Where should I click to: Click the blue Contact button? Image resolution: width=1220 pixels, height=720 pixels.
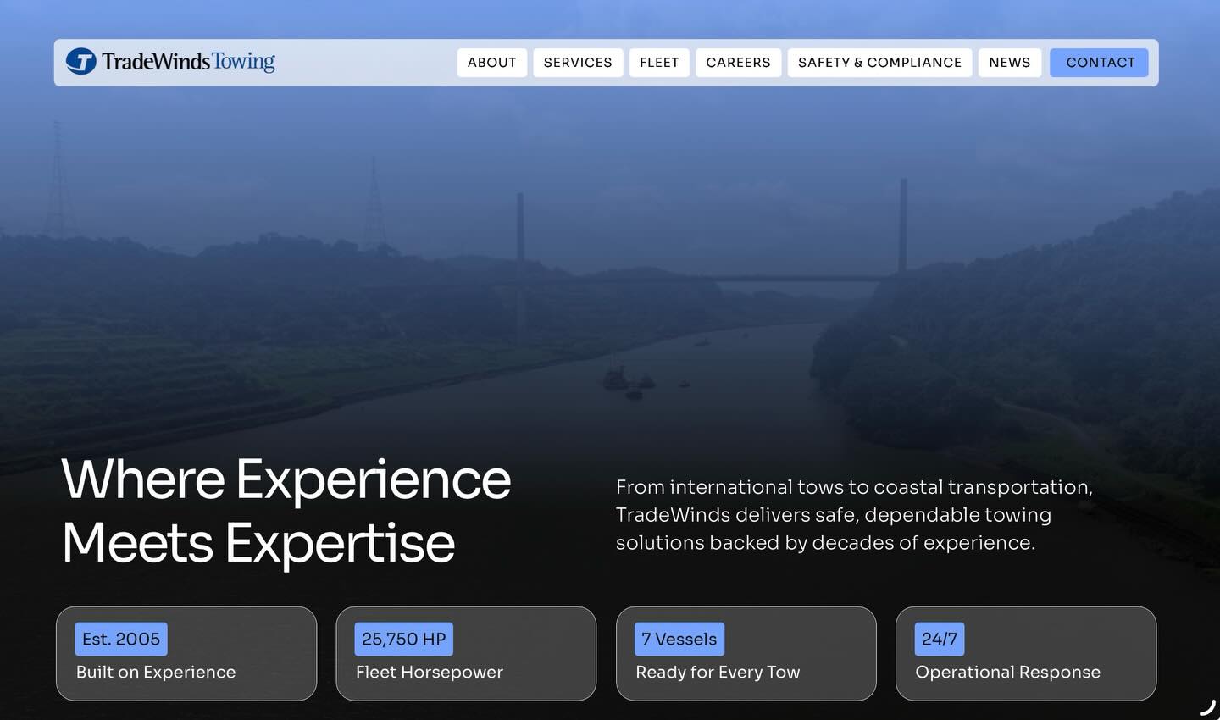click(x=1099, y=63)
